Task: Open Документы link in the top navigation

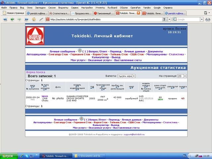Action: tap(155, 52)
